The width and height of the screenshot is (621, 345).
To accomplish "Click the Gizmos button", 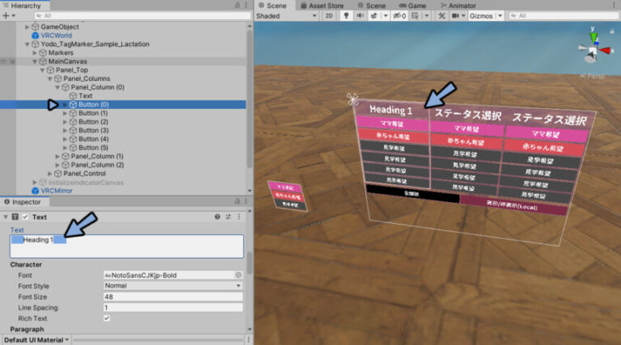I will click(x=481, y=16).
